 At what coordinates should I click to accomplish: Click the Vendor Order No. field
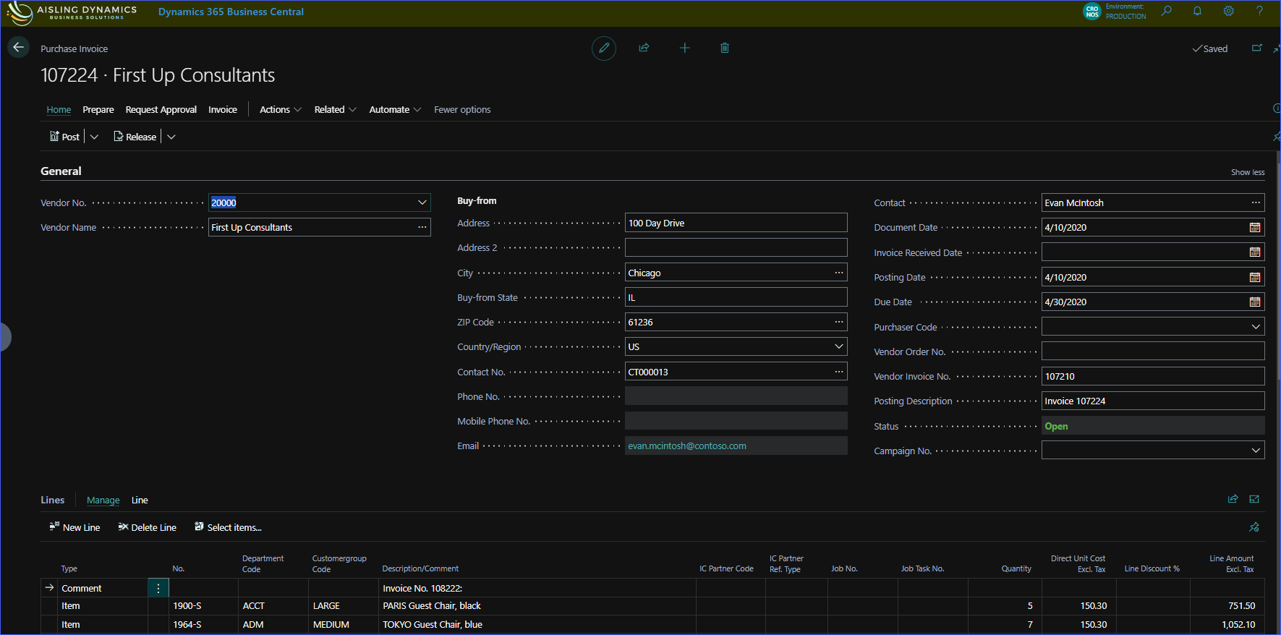point(1153,351)
